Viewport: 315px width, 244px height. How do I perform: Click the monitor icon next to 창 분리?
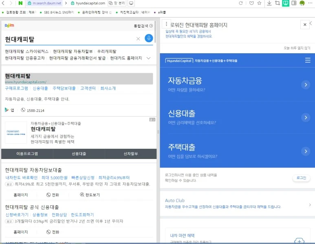pyautogui.click(x=131, y=3)
